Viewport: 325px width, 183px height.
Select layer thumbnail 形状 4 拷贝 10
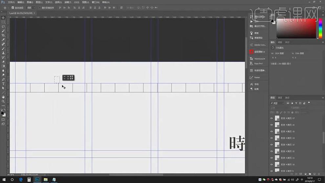(x=277, y=165)
